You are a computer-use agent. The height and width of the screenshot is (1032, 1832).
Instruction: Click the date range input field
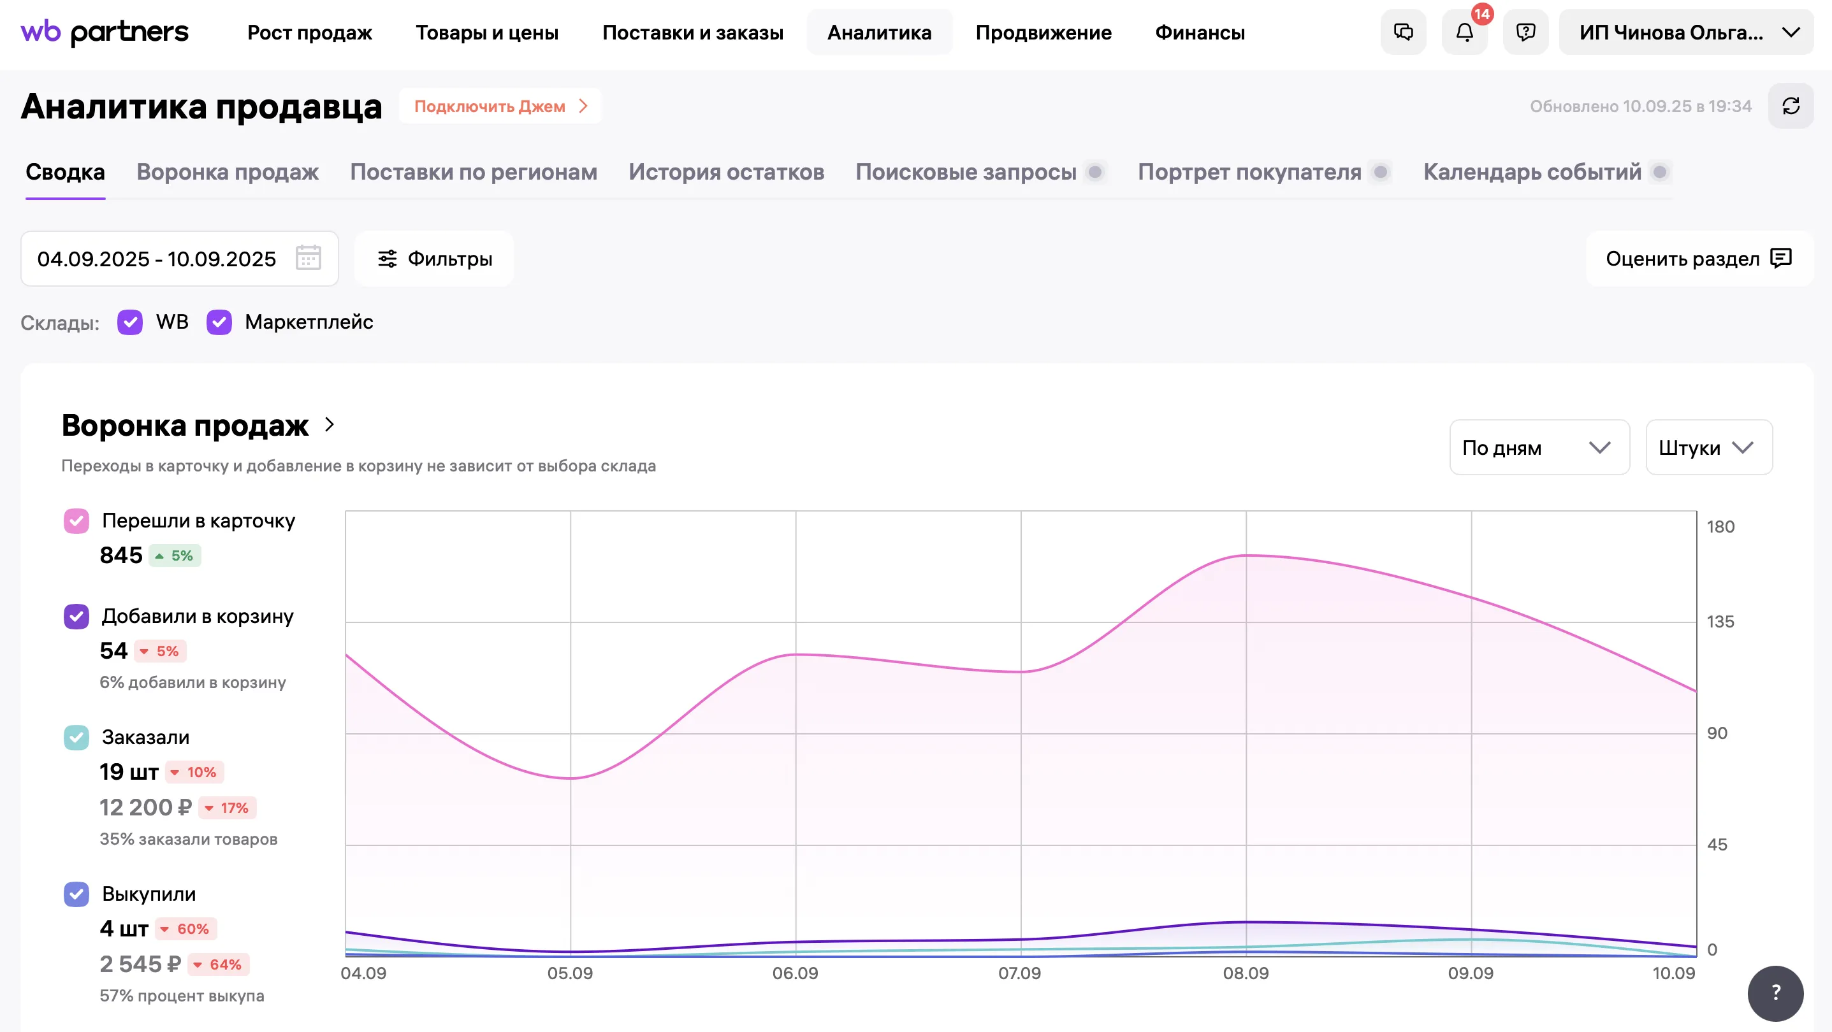tap(156, 258)
